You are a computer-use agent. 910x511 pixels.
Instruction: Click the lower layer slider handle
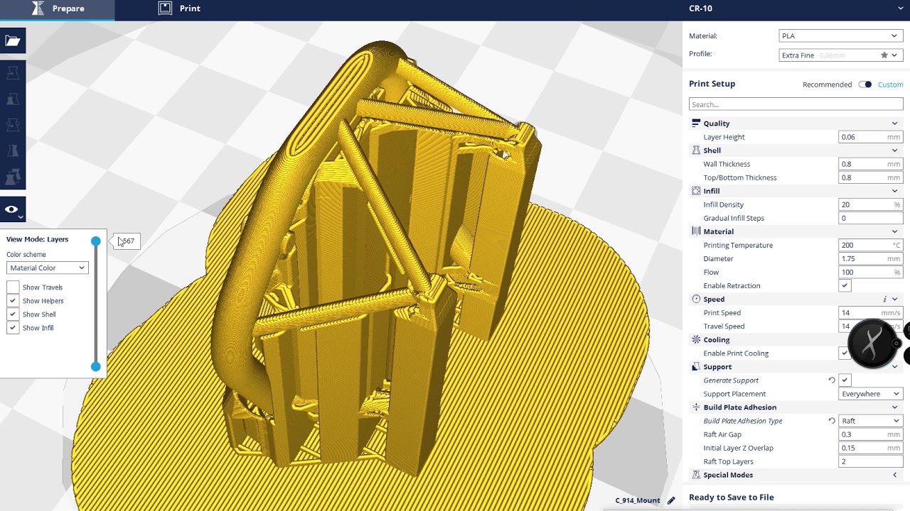[x=96, y=366]
